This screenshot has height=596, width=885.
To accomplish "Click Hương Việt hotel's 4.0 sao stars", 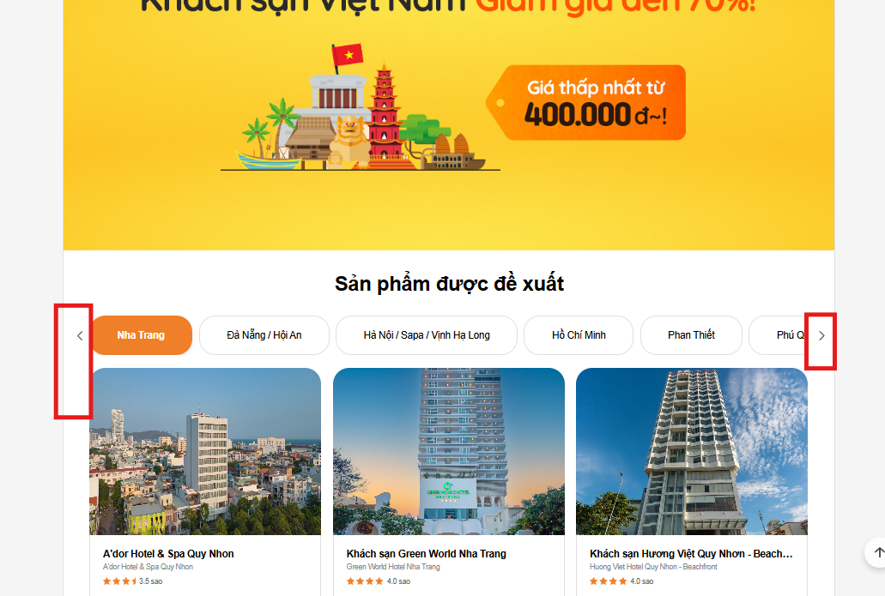I will click(x=621, y=581).
